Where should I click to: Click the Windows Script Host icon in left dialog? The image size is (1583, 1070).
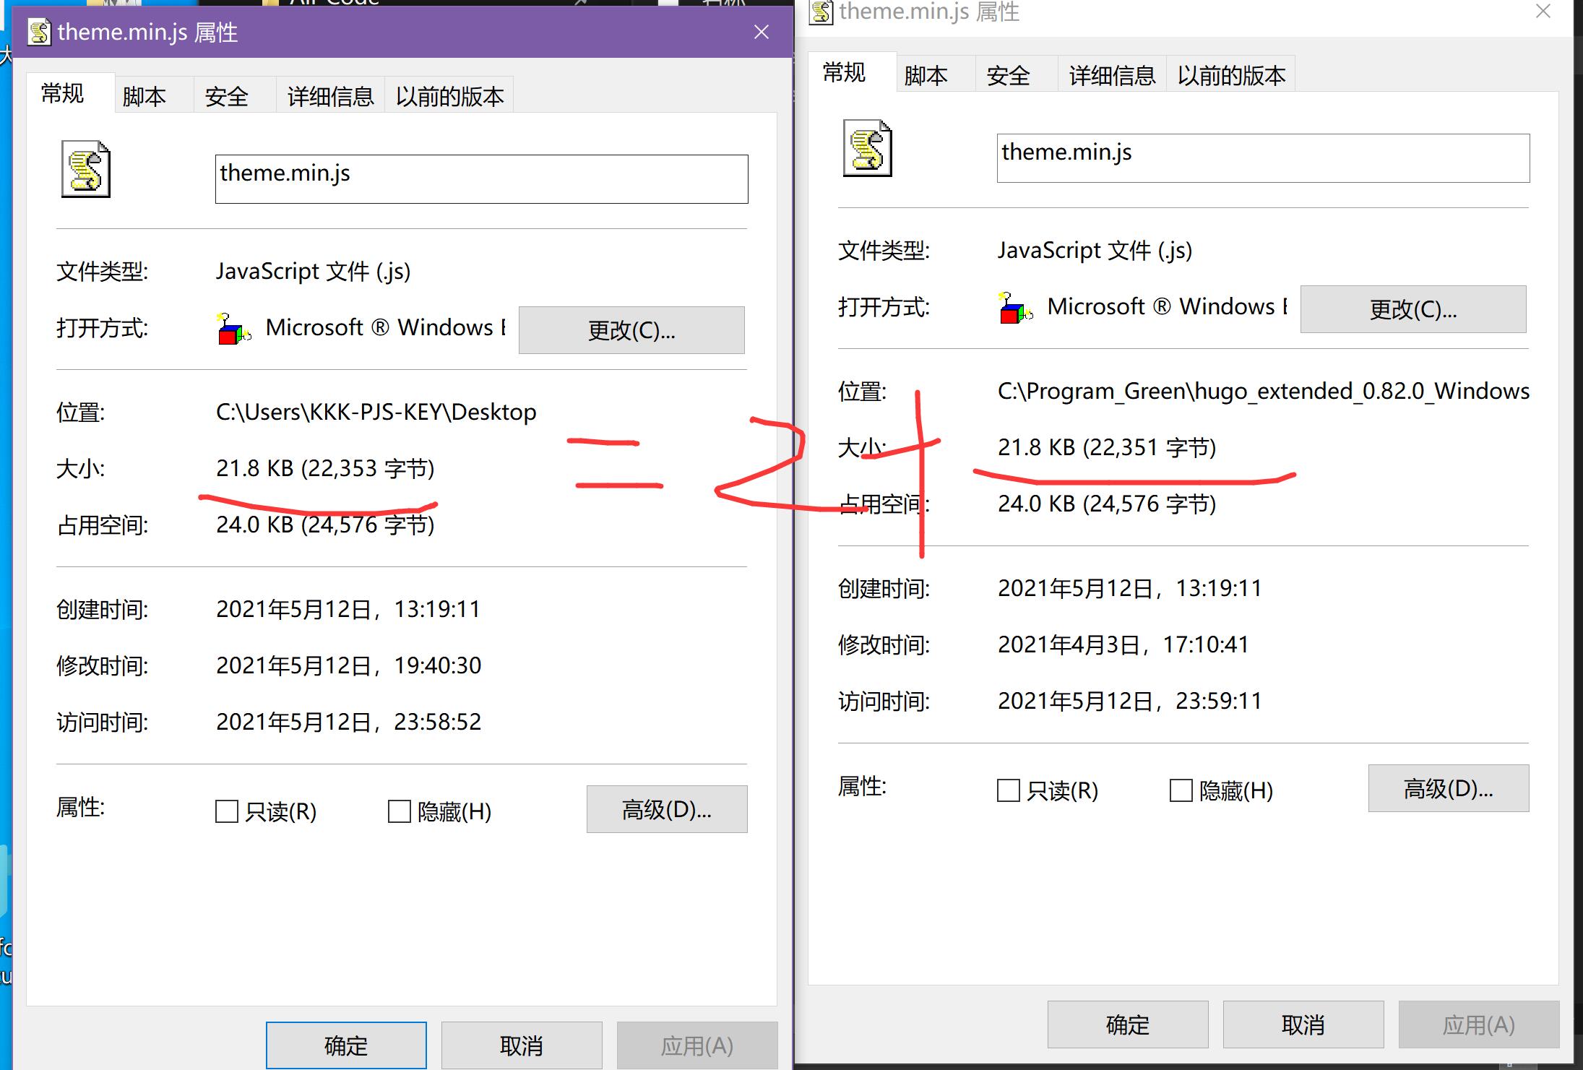point(233,329)
